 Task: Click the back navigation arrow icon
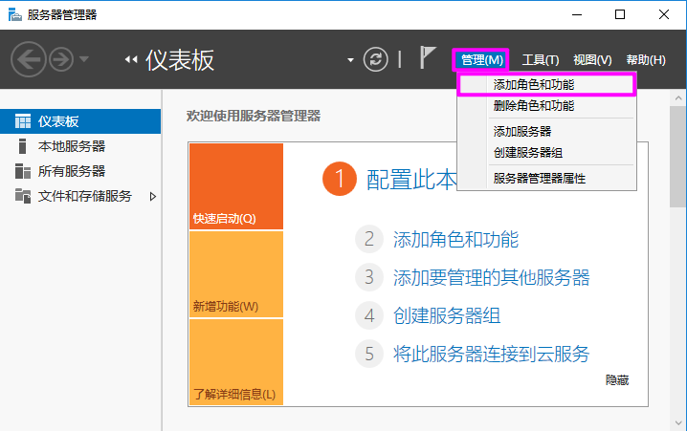(x=28, y=60)
